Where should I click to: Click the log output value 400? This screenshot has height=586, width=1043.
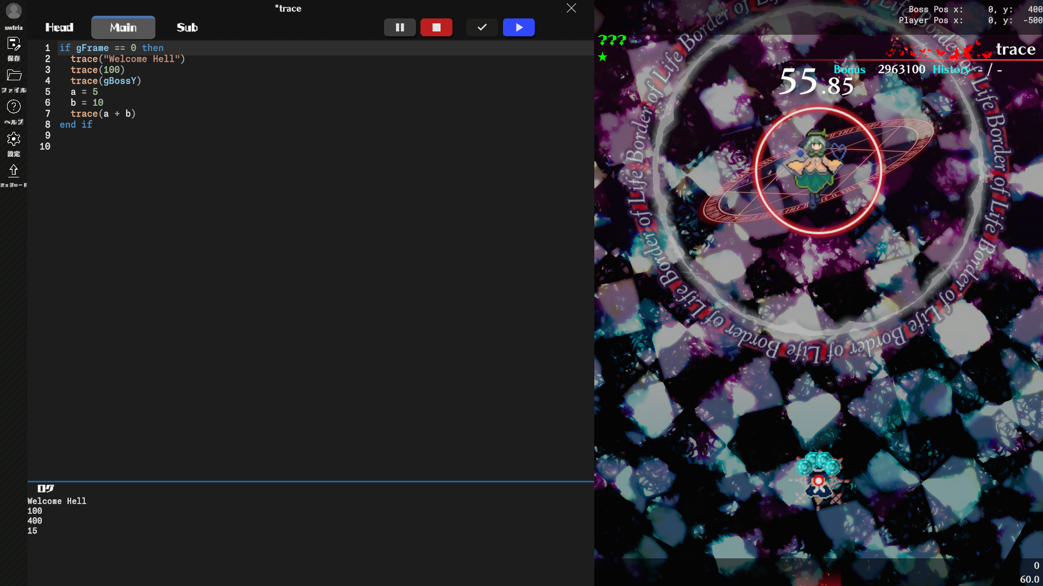tap(35, 521)
